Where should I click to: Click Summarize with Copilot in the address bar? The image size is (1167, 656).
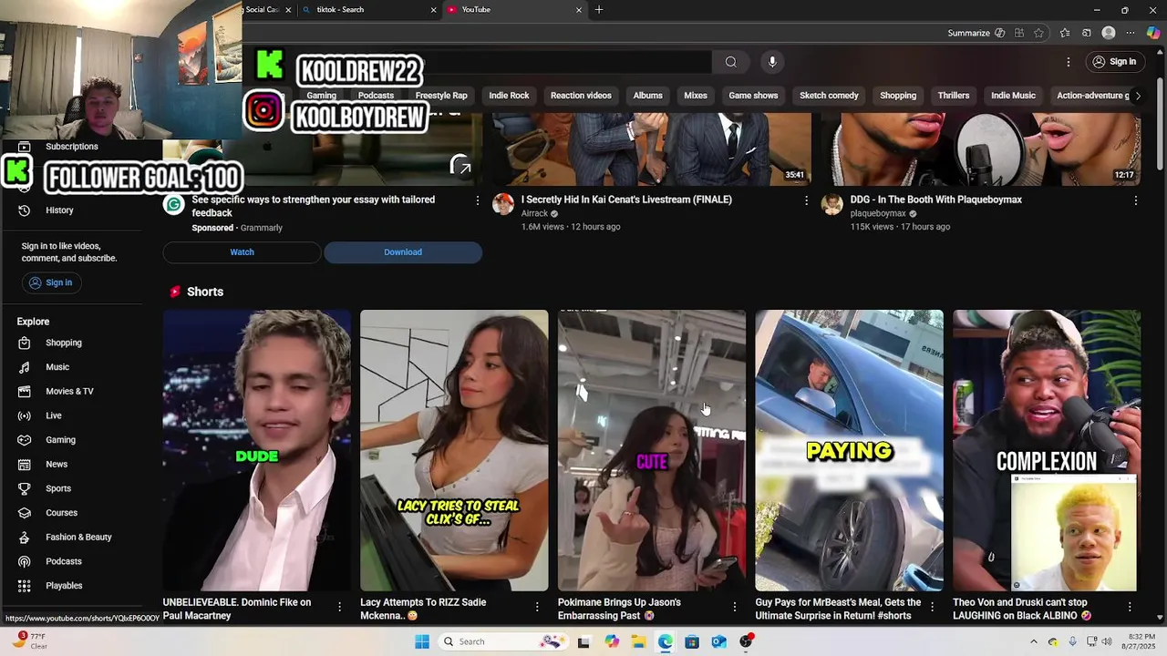coord(975,33)
